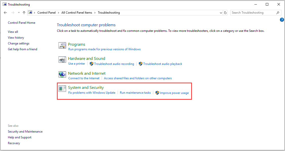This screenshot has width=285, height=151.
Task: Open Hardware and Sound heading
Action: [x=87, y=59]
